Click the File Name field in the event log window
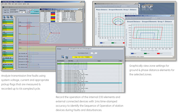 tap(96, 48)
